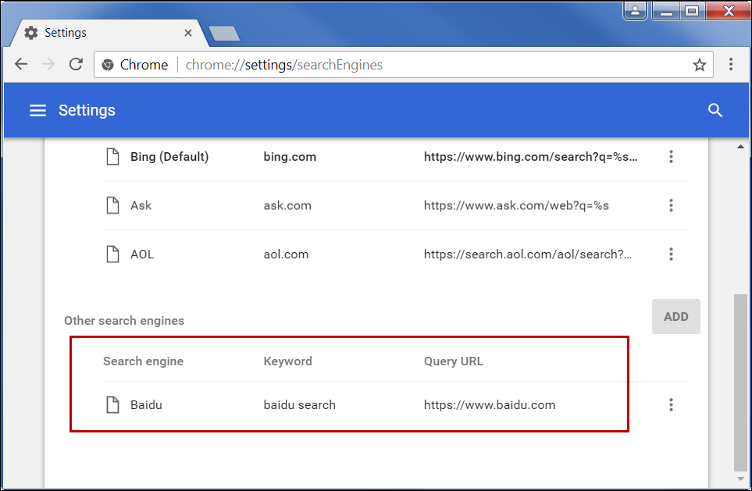Click the browser back arrow
The width and height of the screenshot is (752, 491).
[x=21, y=65]
